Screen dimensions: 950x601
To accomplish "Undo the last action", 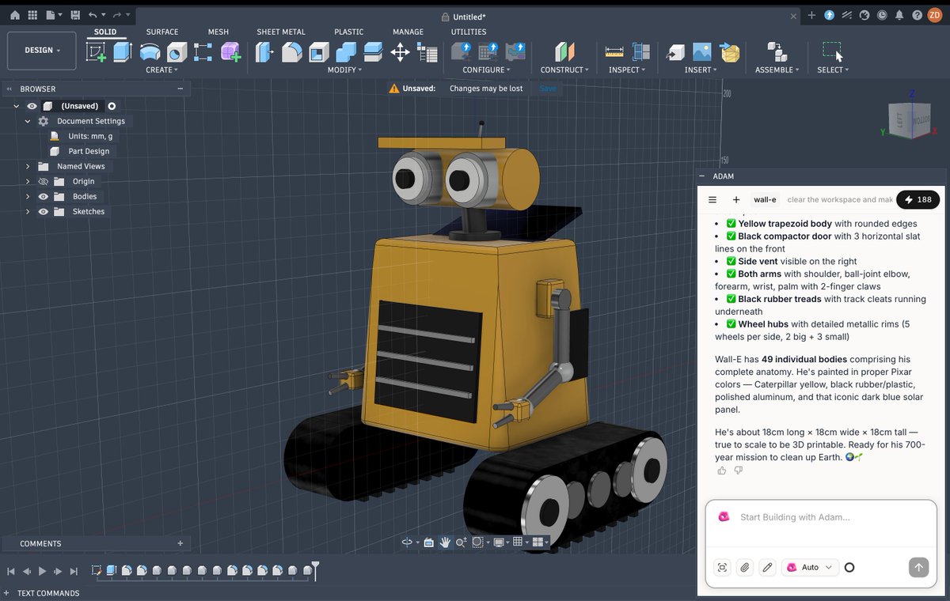I will pyautogui.click(x=93, y=15).
